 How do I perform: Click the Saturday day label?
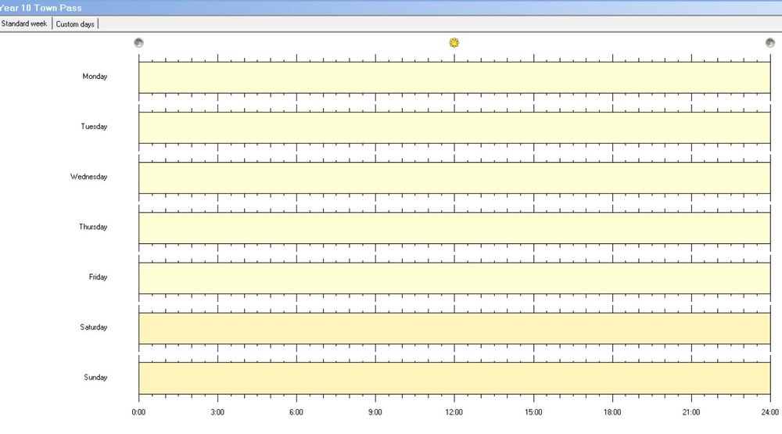93,327
